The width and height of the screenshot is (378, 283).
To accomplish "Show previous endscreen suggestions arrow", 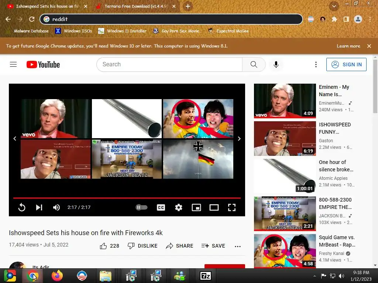I will 15,139.
